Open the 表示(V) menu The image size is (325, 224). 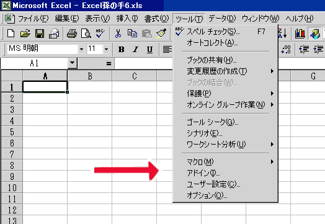97,19
